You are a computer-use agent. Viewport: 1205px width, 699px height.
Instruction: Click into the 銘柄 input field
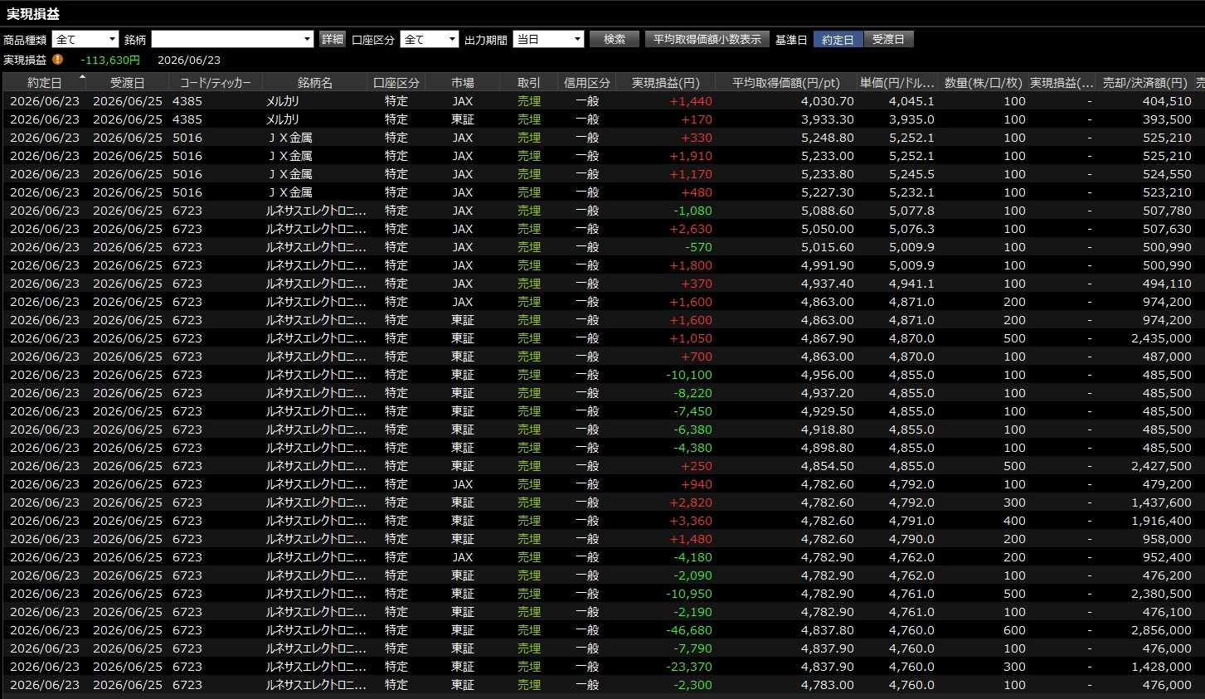click(226, 39)
